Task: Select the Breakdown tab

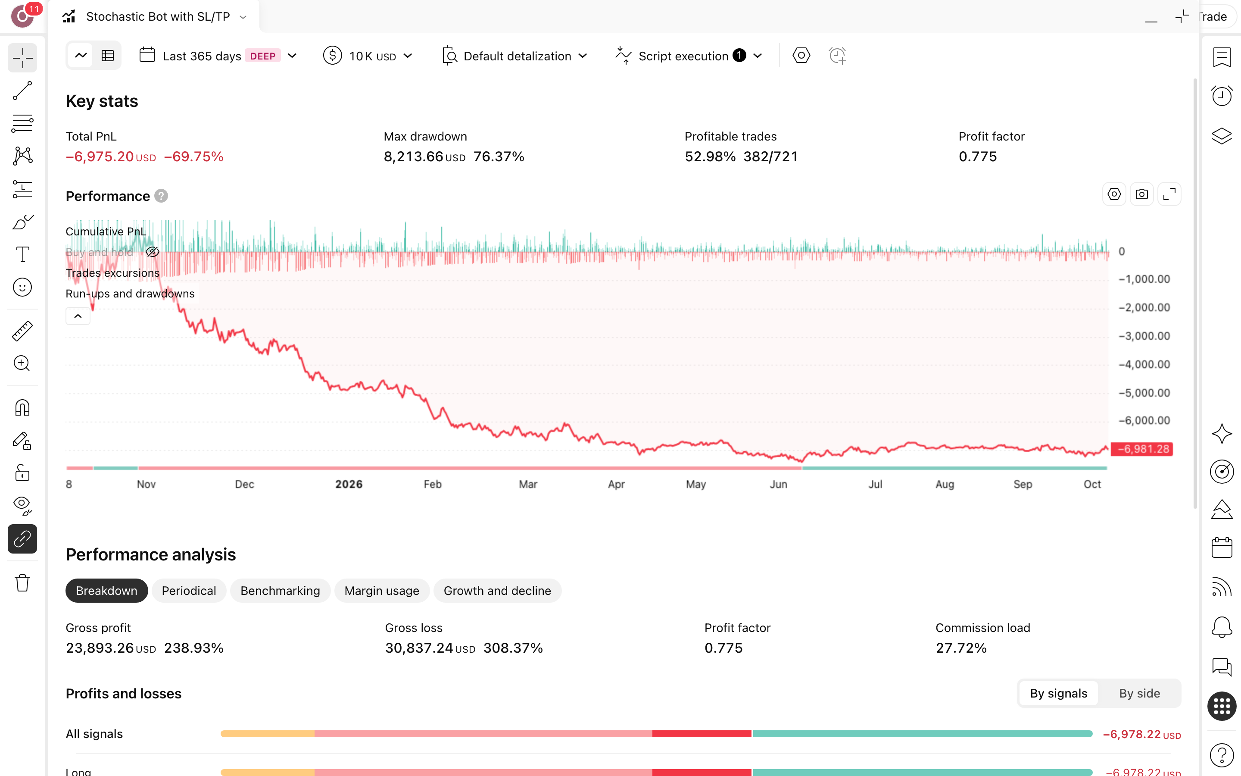Action: (107, 591)
